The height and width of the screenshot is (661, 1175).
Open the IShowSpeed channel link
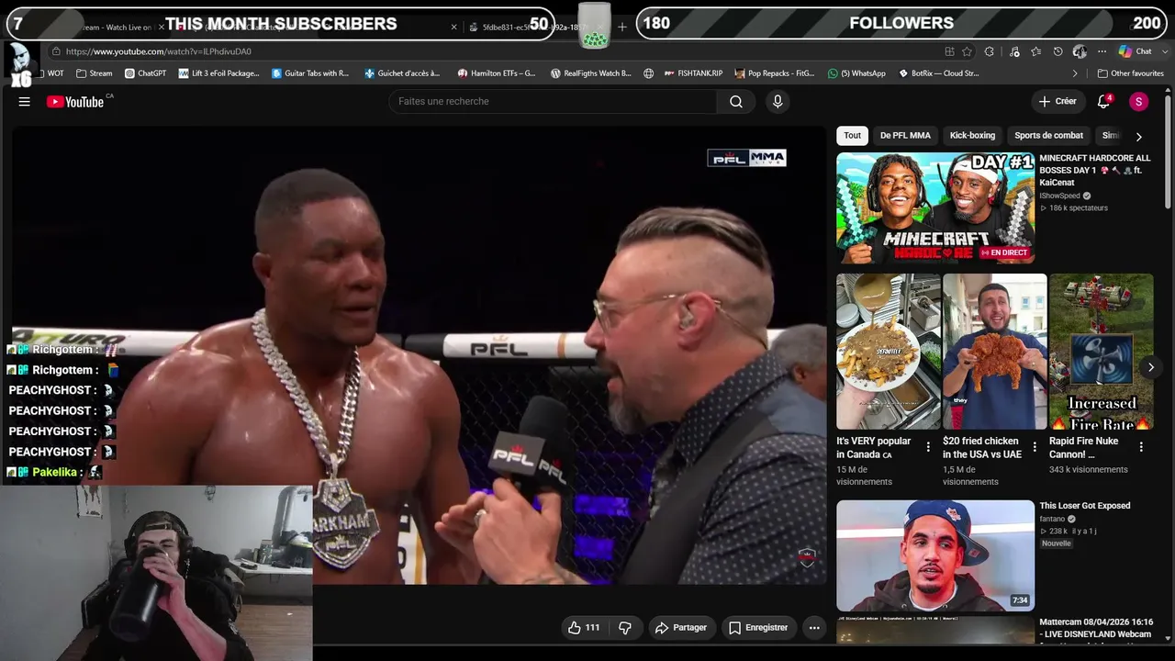click(x=1059, y=196)
